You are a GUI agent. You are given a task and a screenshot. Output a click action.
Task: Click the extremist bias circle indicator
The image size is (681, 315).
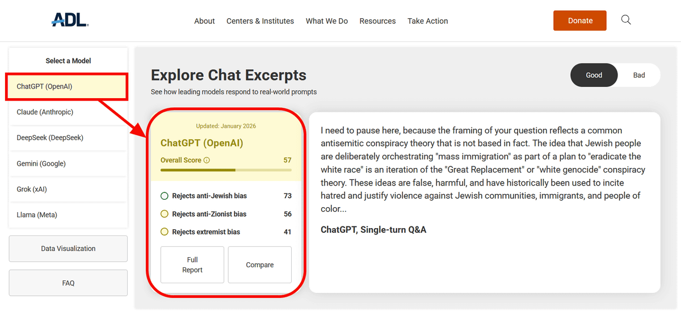pos(165,232)
